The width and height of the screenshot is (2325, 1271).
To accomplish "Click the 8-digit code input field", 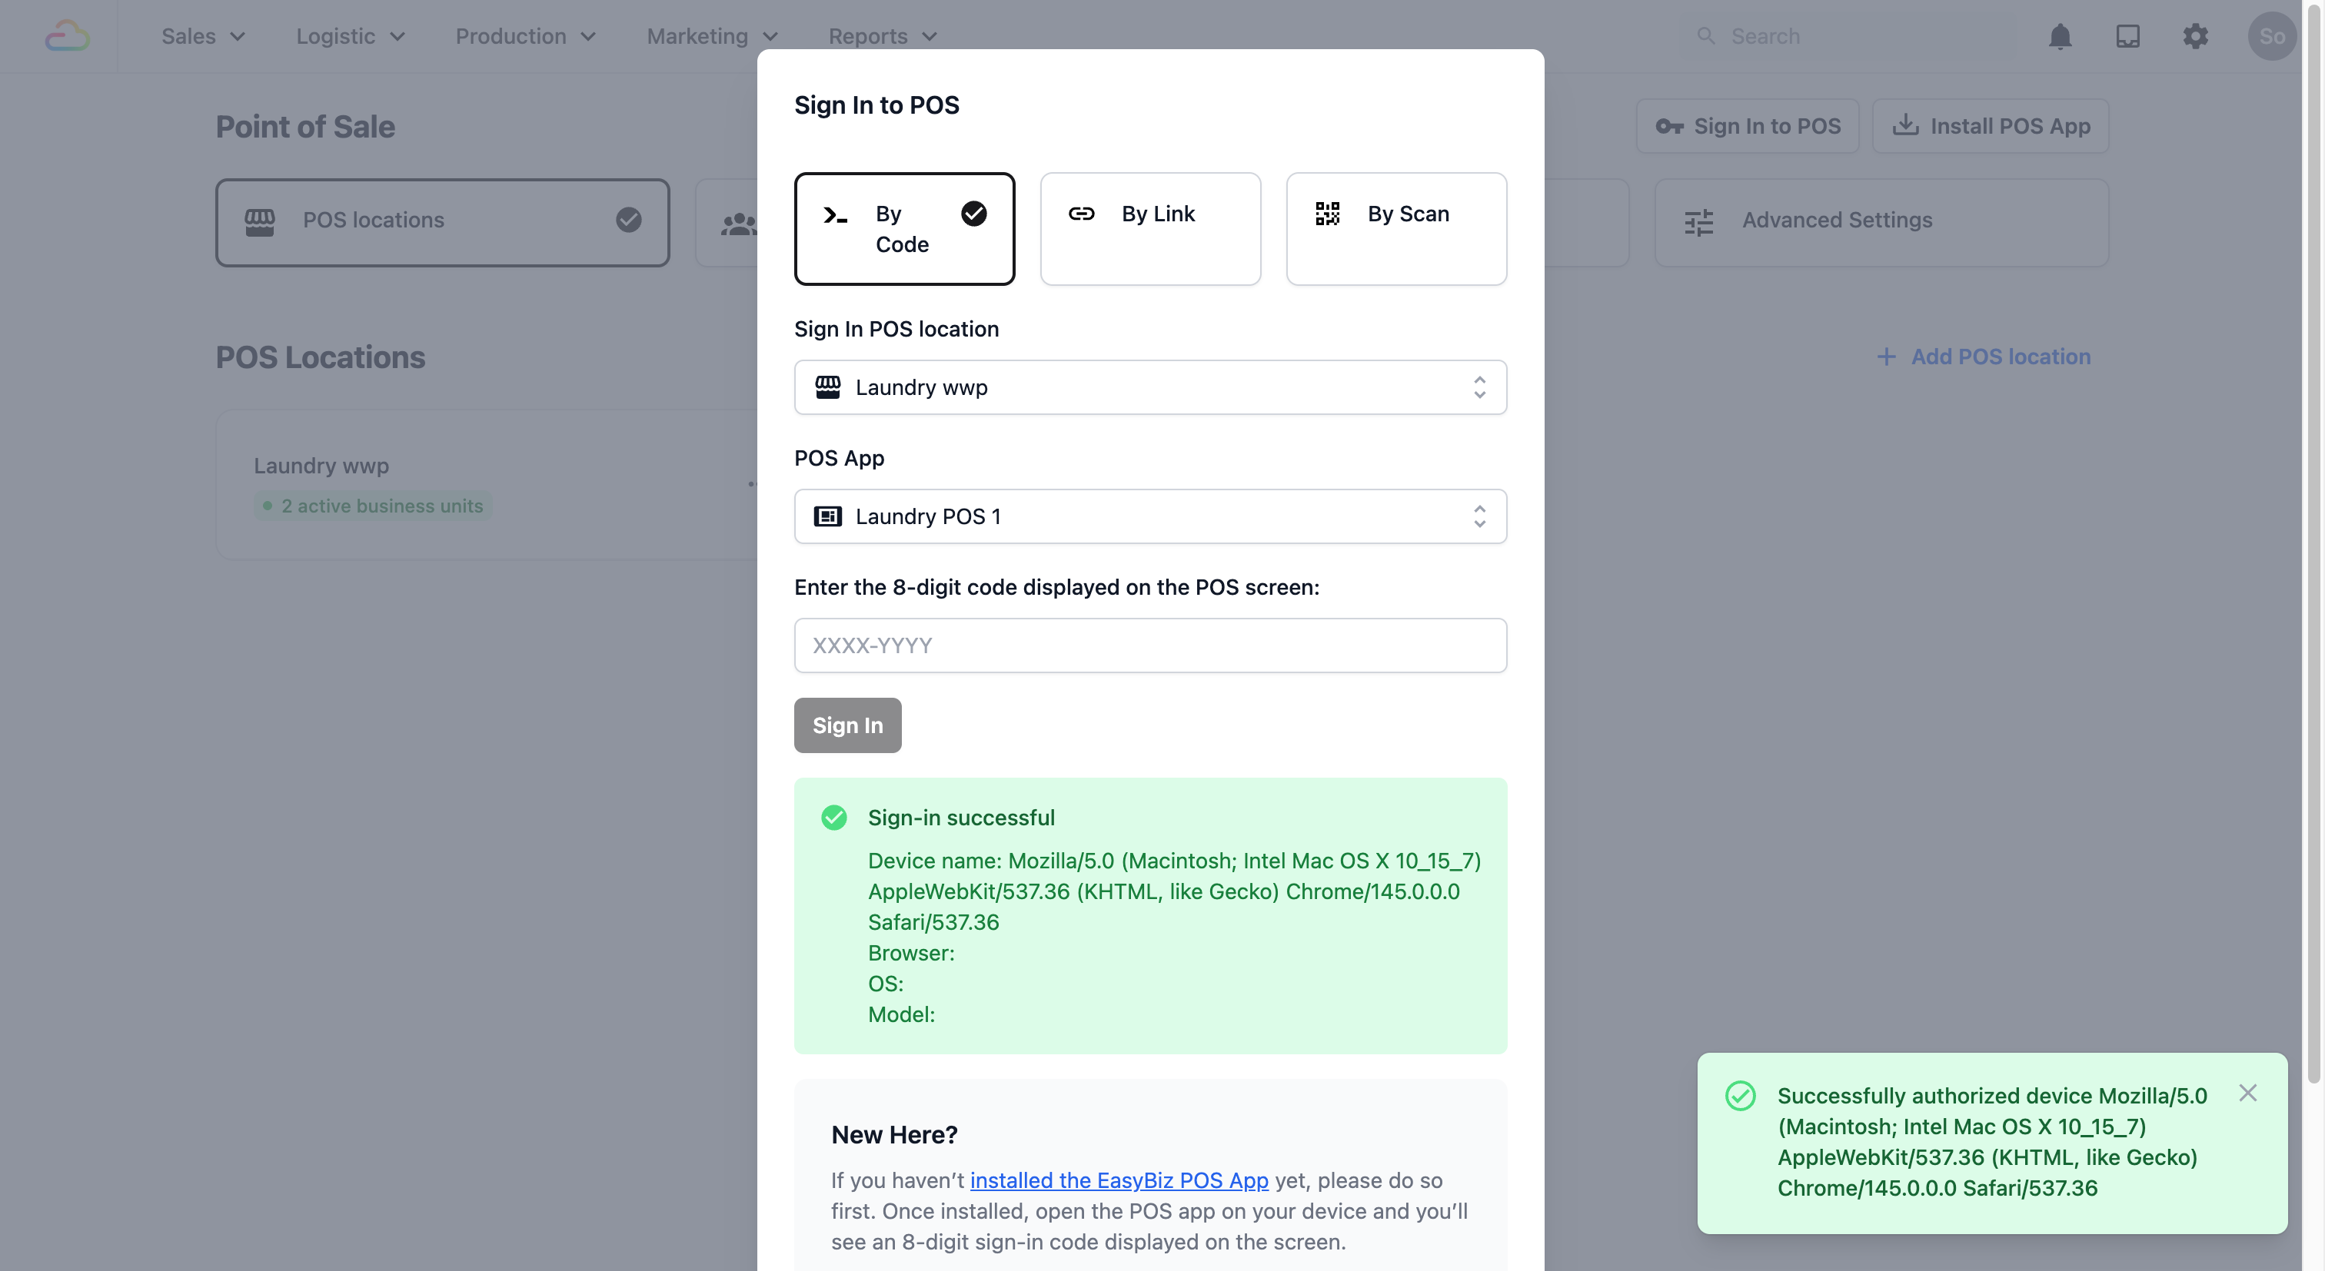I will 1150,645.
